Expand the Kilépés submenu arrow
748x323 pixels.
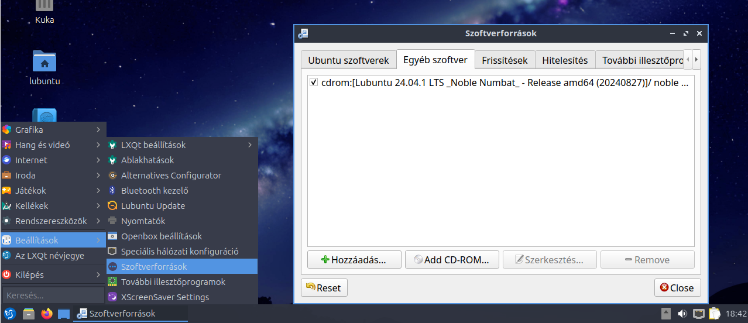[98, 274]
